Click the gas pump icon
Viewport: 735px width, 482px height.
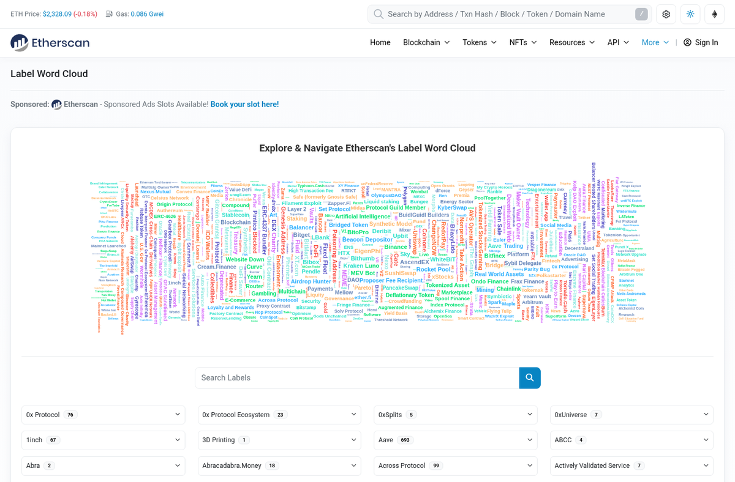109,14
